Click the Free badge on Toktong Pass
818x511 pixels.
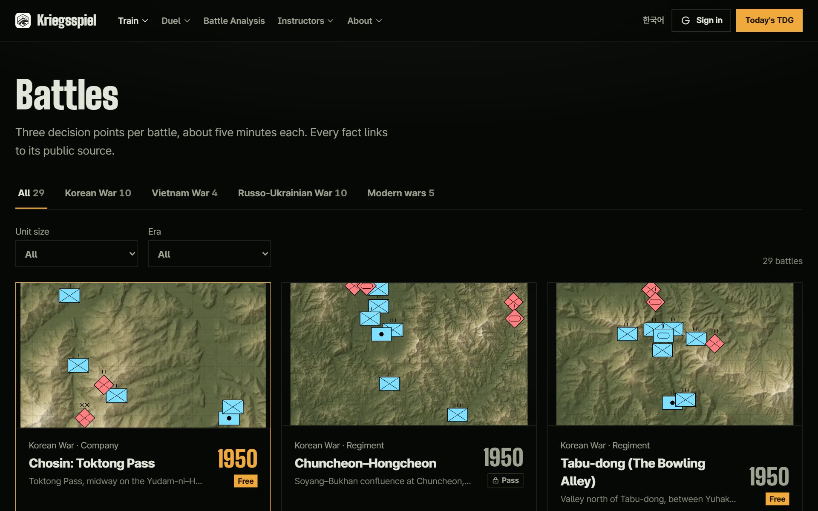(x=245, y=481)
